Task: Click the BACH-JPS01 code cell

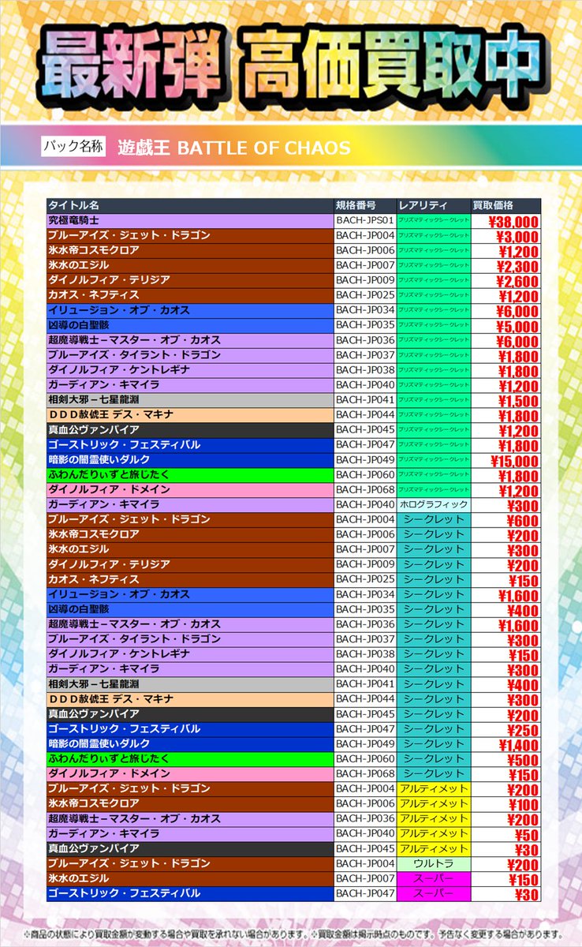Action: point(365,220)
